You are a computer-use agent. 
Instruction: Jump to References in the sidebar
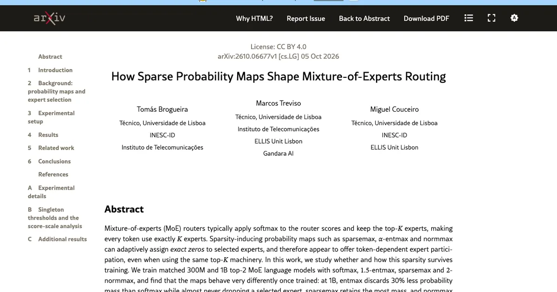pos(53,174)
